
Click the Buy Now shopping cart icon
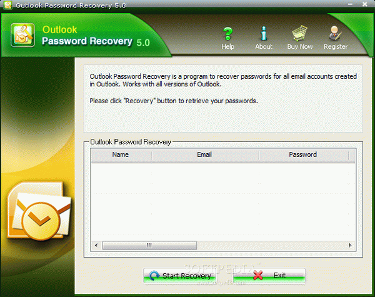pyautogui.click(x=299, y=34)
